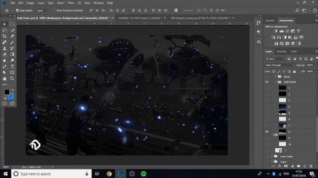This screenshot has height=178, width=318.
Task: Select the Eraser tool
Action: click(4, 54)
